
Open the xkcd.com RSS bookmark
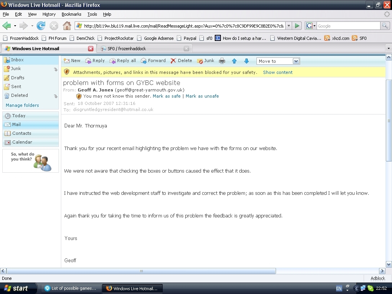pyautogui.click(x=337, y=38)
